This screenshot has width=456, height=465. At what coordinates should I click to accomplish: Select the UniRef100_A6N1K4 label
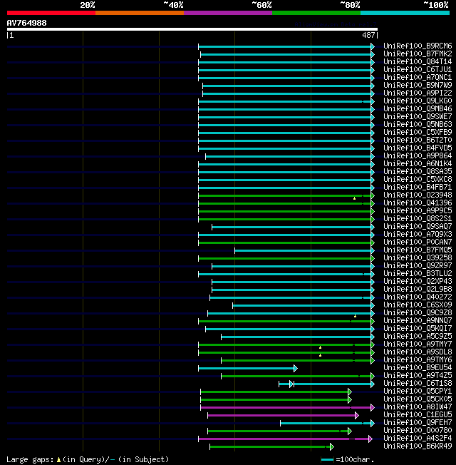418,164
